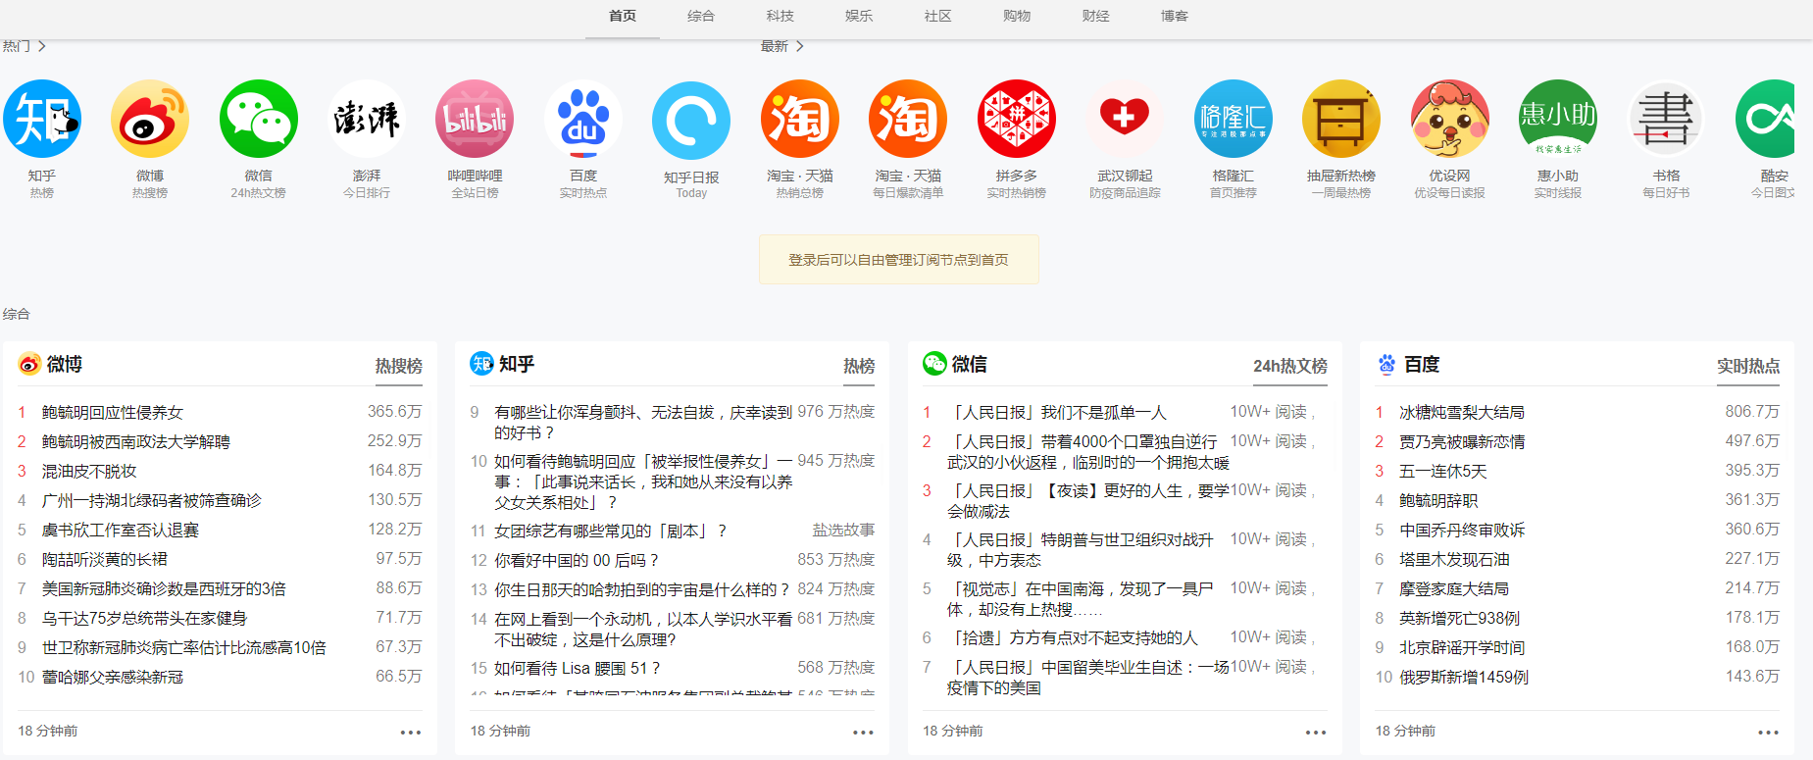The height and width of the screenshot is (760, 1813).
Task: Open 知乎 question 女团综艺有哪些常见的「剧本」
Action: (610, 531)
